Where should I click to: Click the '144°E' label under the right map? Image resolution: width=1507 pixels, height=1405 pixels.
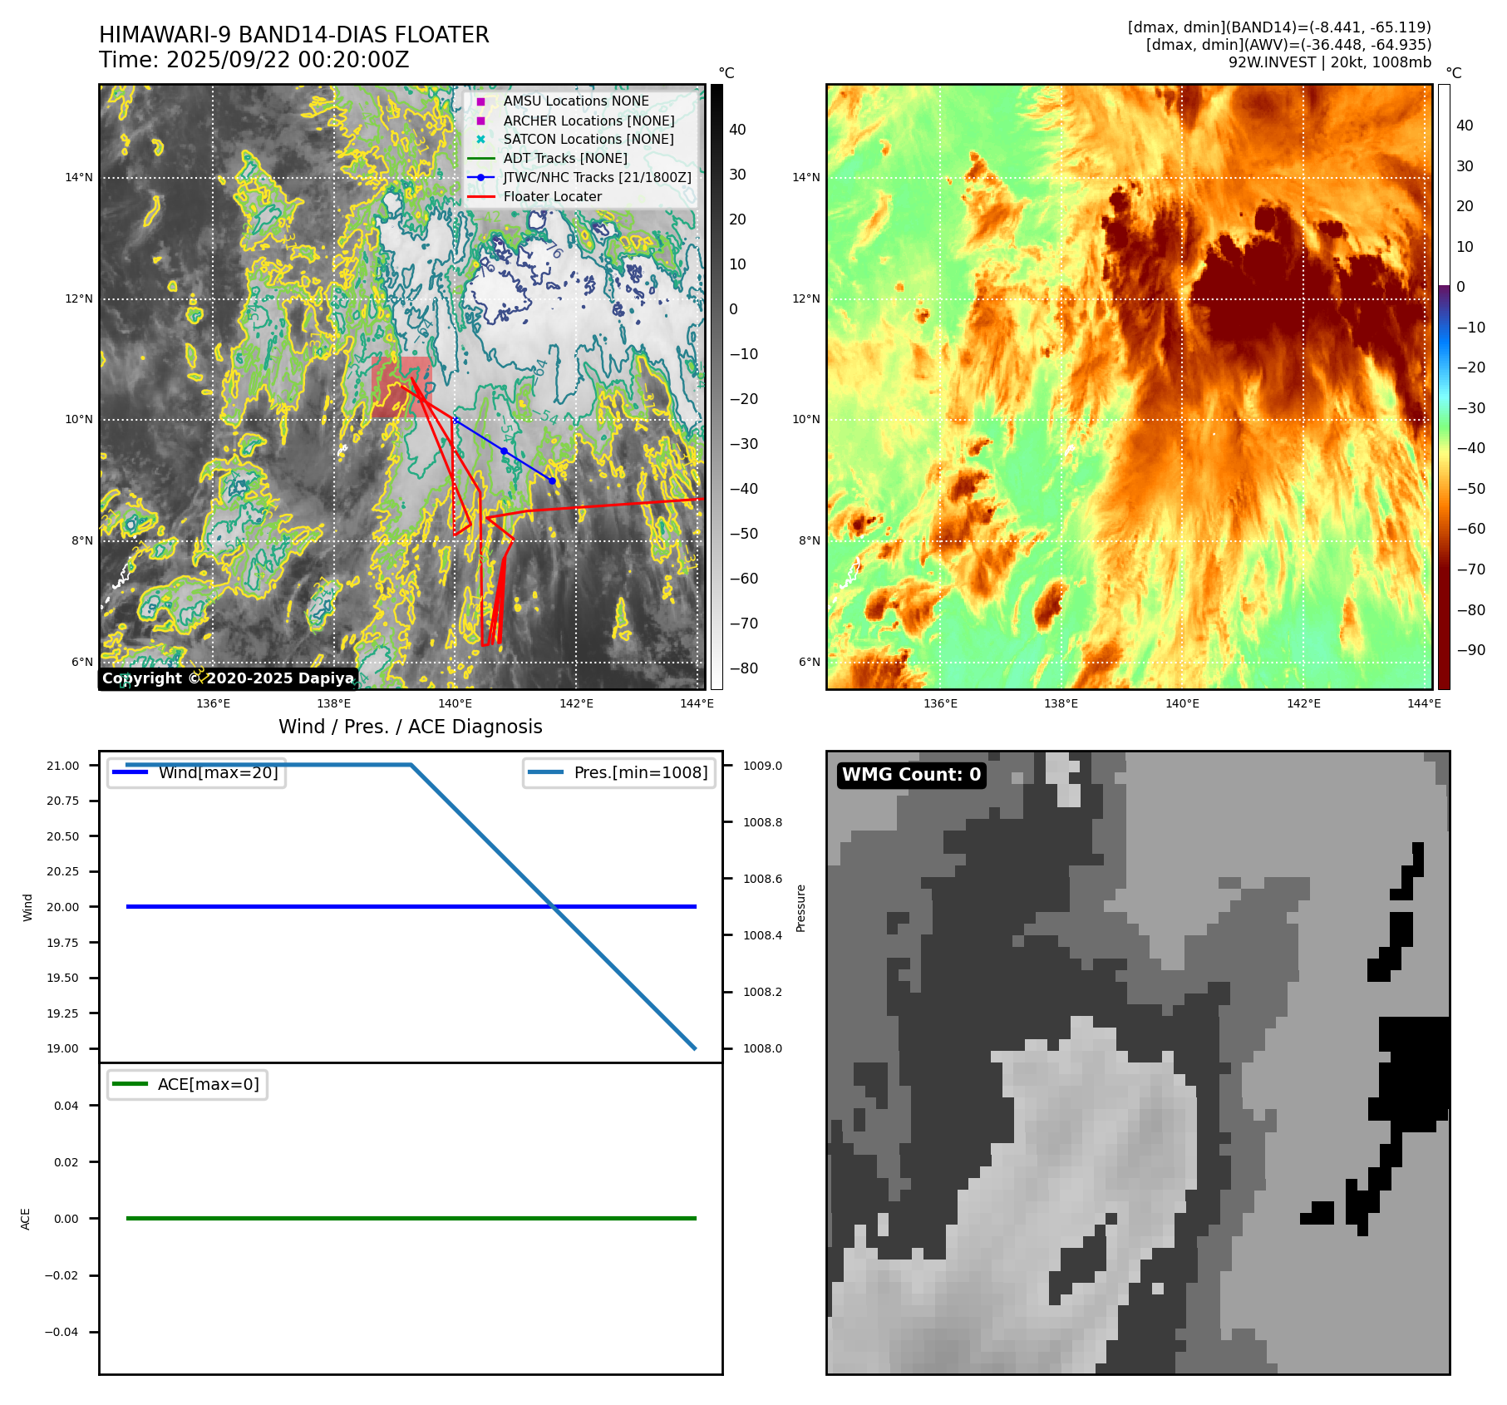point(1424,703)
